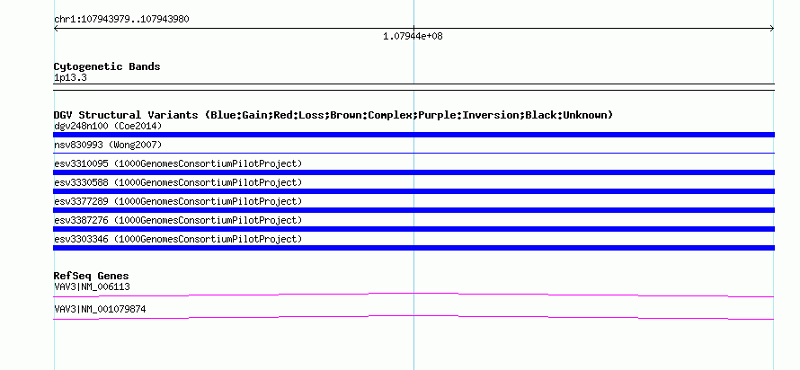Click the blue gain bar for esv3310095
Screen dimensions: 800x370
pyautogui.click(x=413, y=172)
